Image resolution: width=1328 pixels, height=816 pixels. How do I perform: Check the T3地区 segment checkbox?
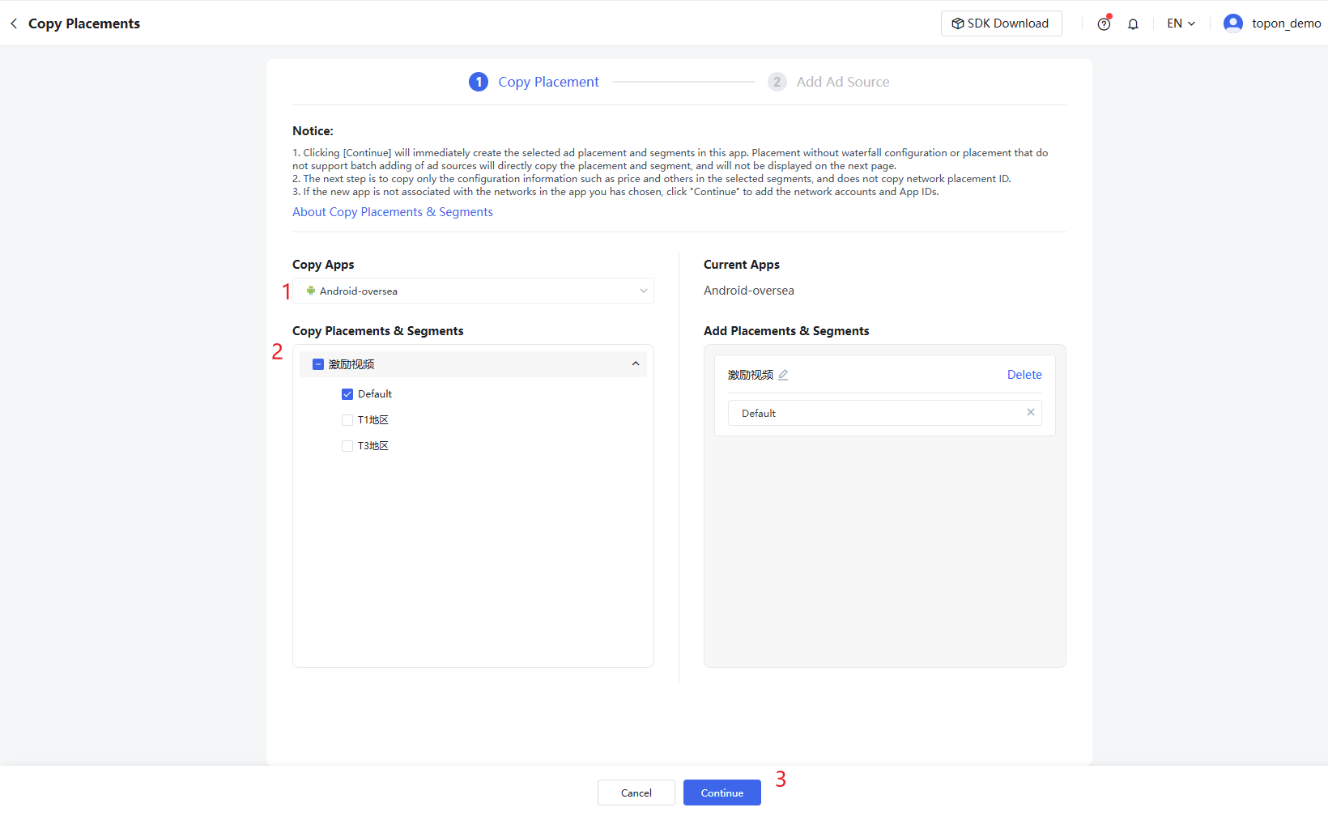[347, 445]
